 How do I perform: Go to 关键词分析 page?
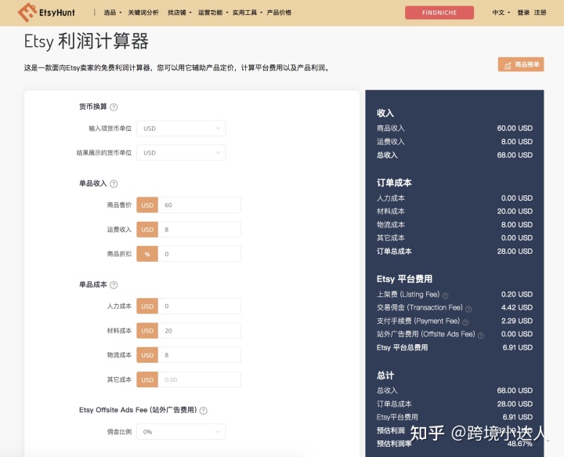(143, 13)
